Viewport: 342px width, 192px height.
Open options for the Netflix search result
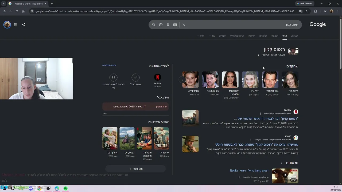(261, 114)
